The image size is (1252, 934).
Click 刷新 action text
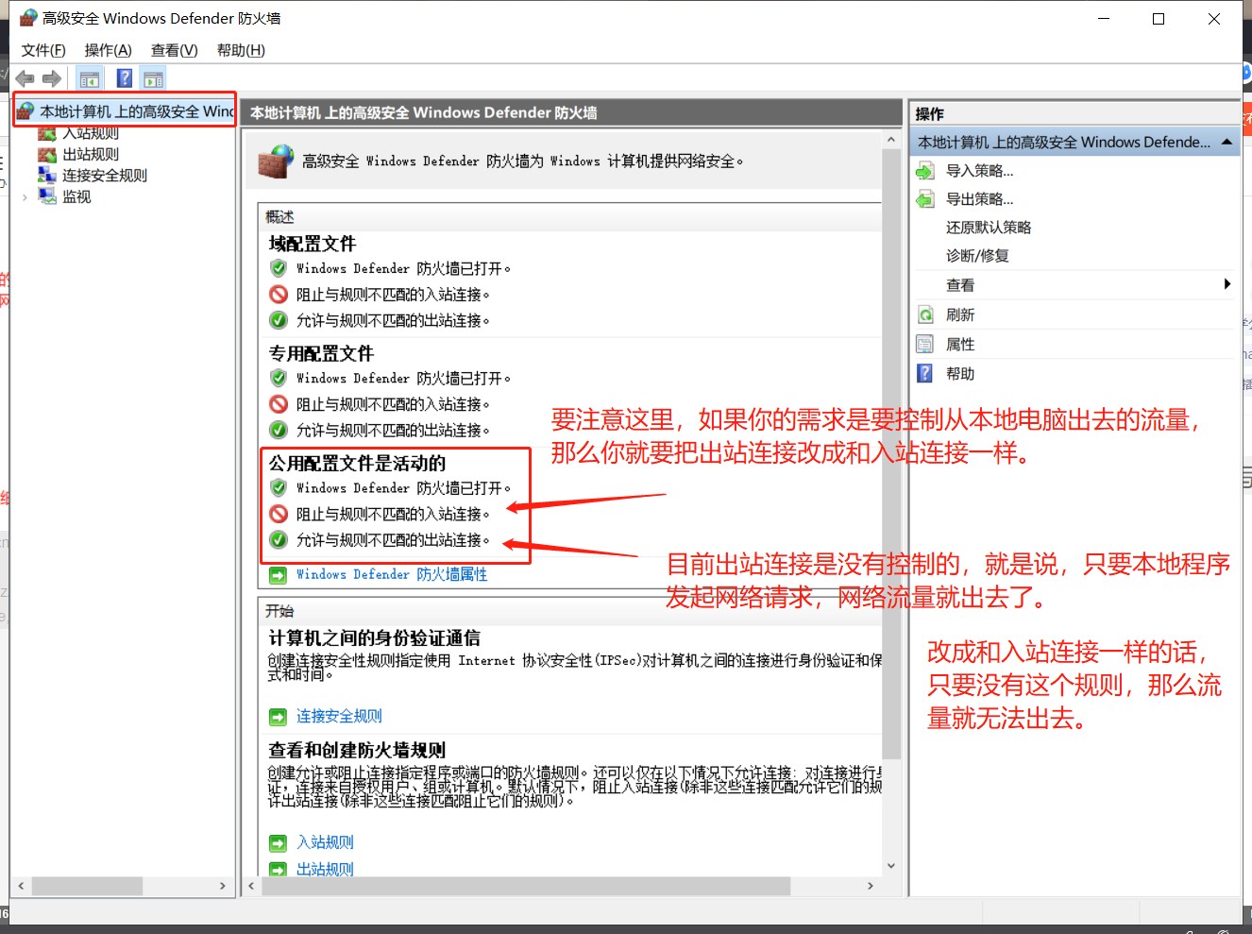[x=960, y=314]
